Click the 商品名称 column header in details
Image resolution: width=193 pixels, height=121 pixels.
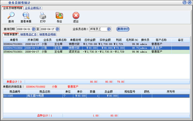coord(45,92)
